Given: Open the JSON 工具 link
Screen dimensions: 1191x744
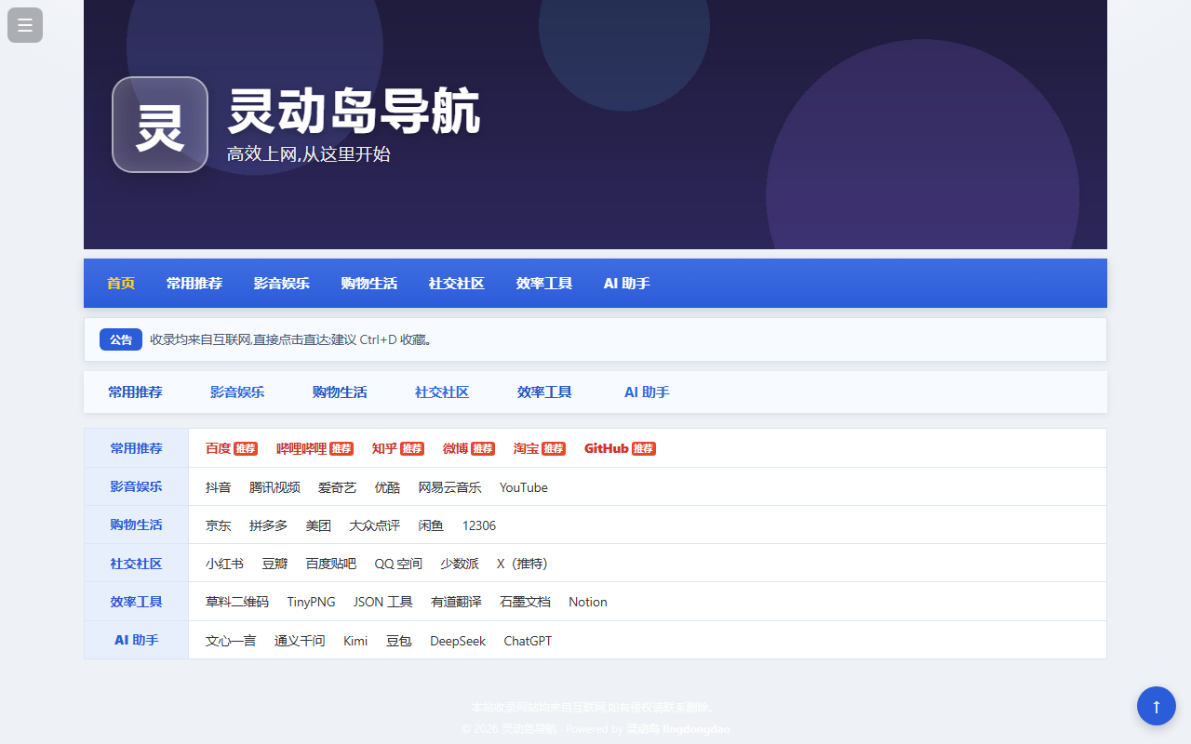Looking at the screenshot, I should 383,602.
